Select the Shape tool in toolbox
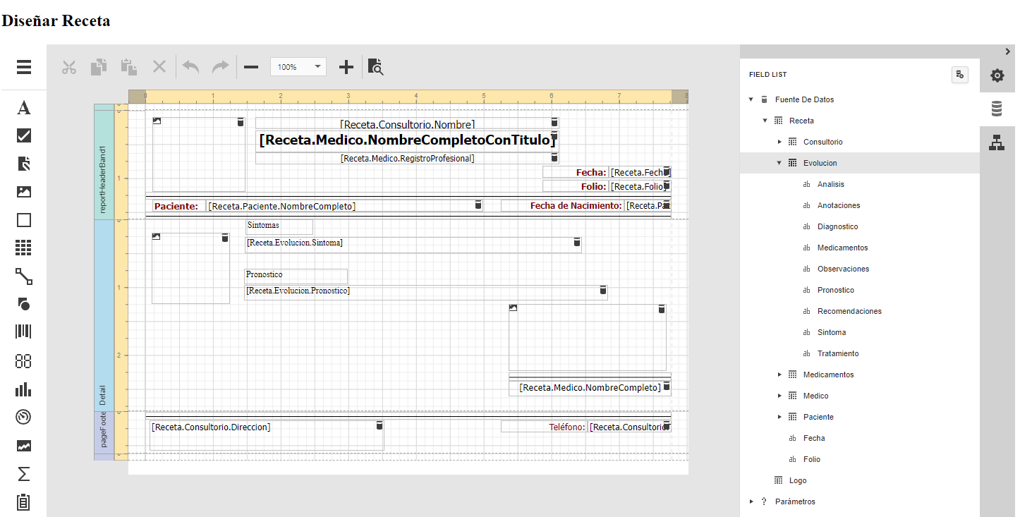1020x517 pixels. tap(24, 305)
